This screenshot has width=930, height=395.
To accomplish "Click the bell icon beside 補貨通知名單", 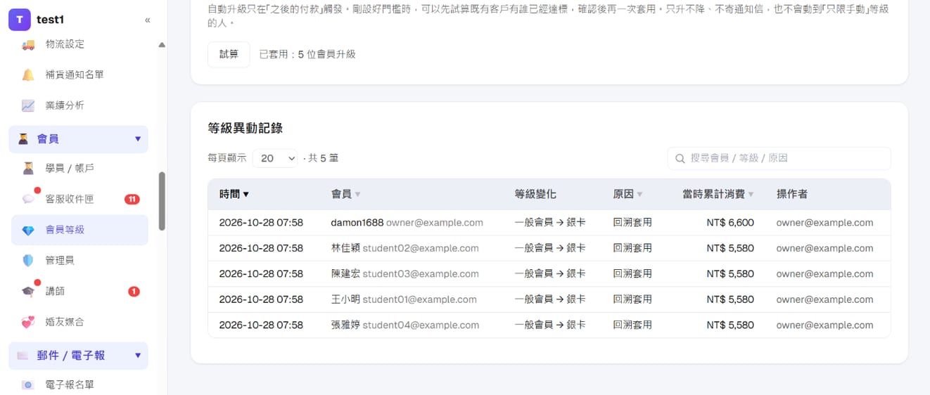I will (28, 75).
